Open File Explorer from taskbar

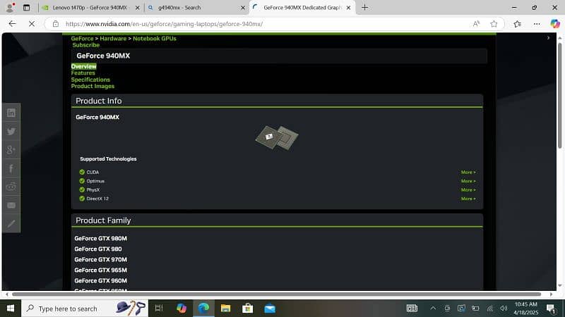tap(225, 309)
